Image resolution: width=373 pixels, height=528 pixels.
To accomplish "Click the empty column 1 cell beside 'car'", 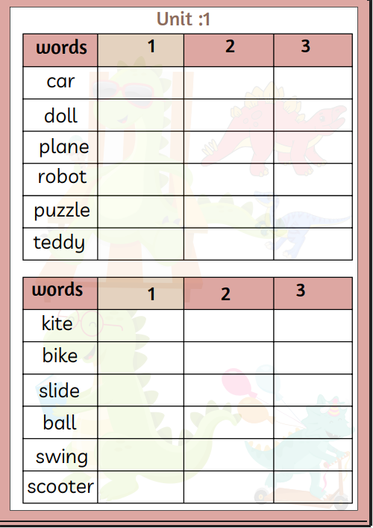I will point(140,83).
